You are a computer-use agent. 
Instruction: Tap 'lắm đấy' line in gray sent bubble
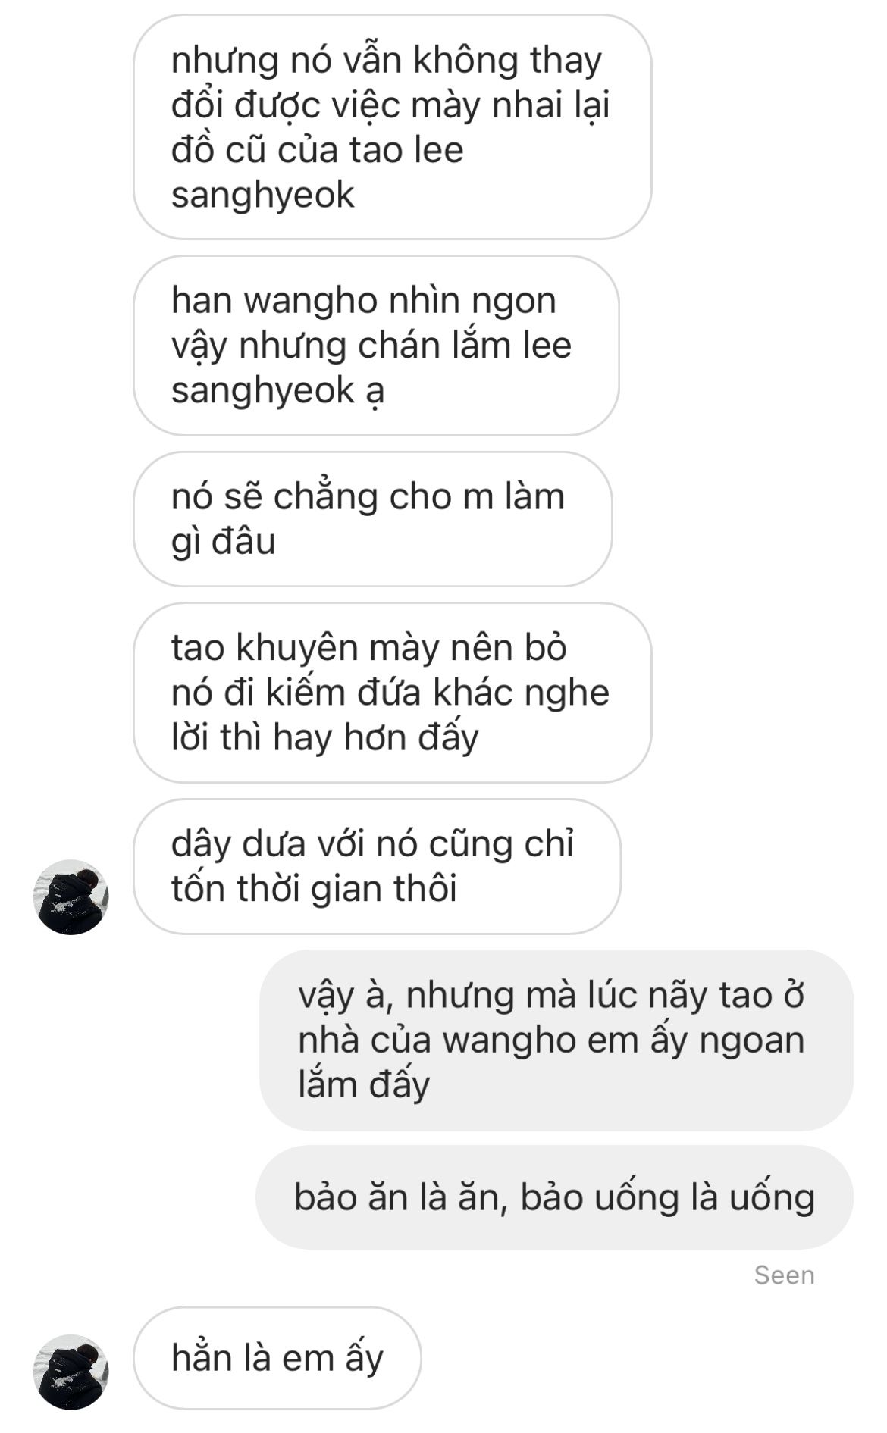tap(364, 1085)
